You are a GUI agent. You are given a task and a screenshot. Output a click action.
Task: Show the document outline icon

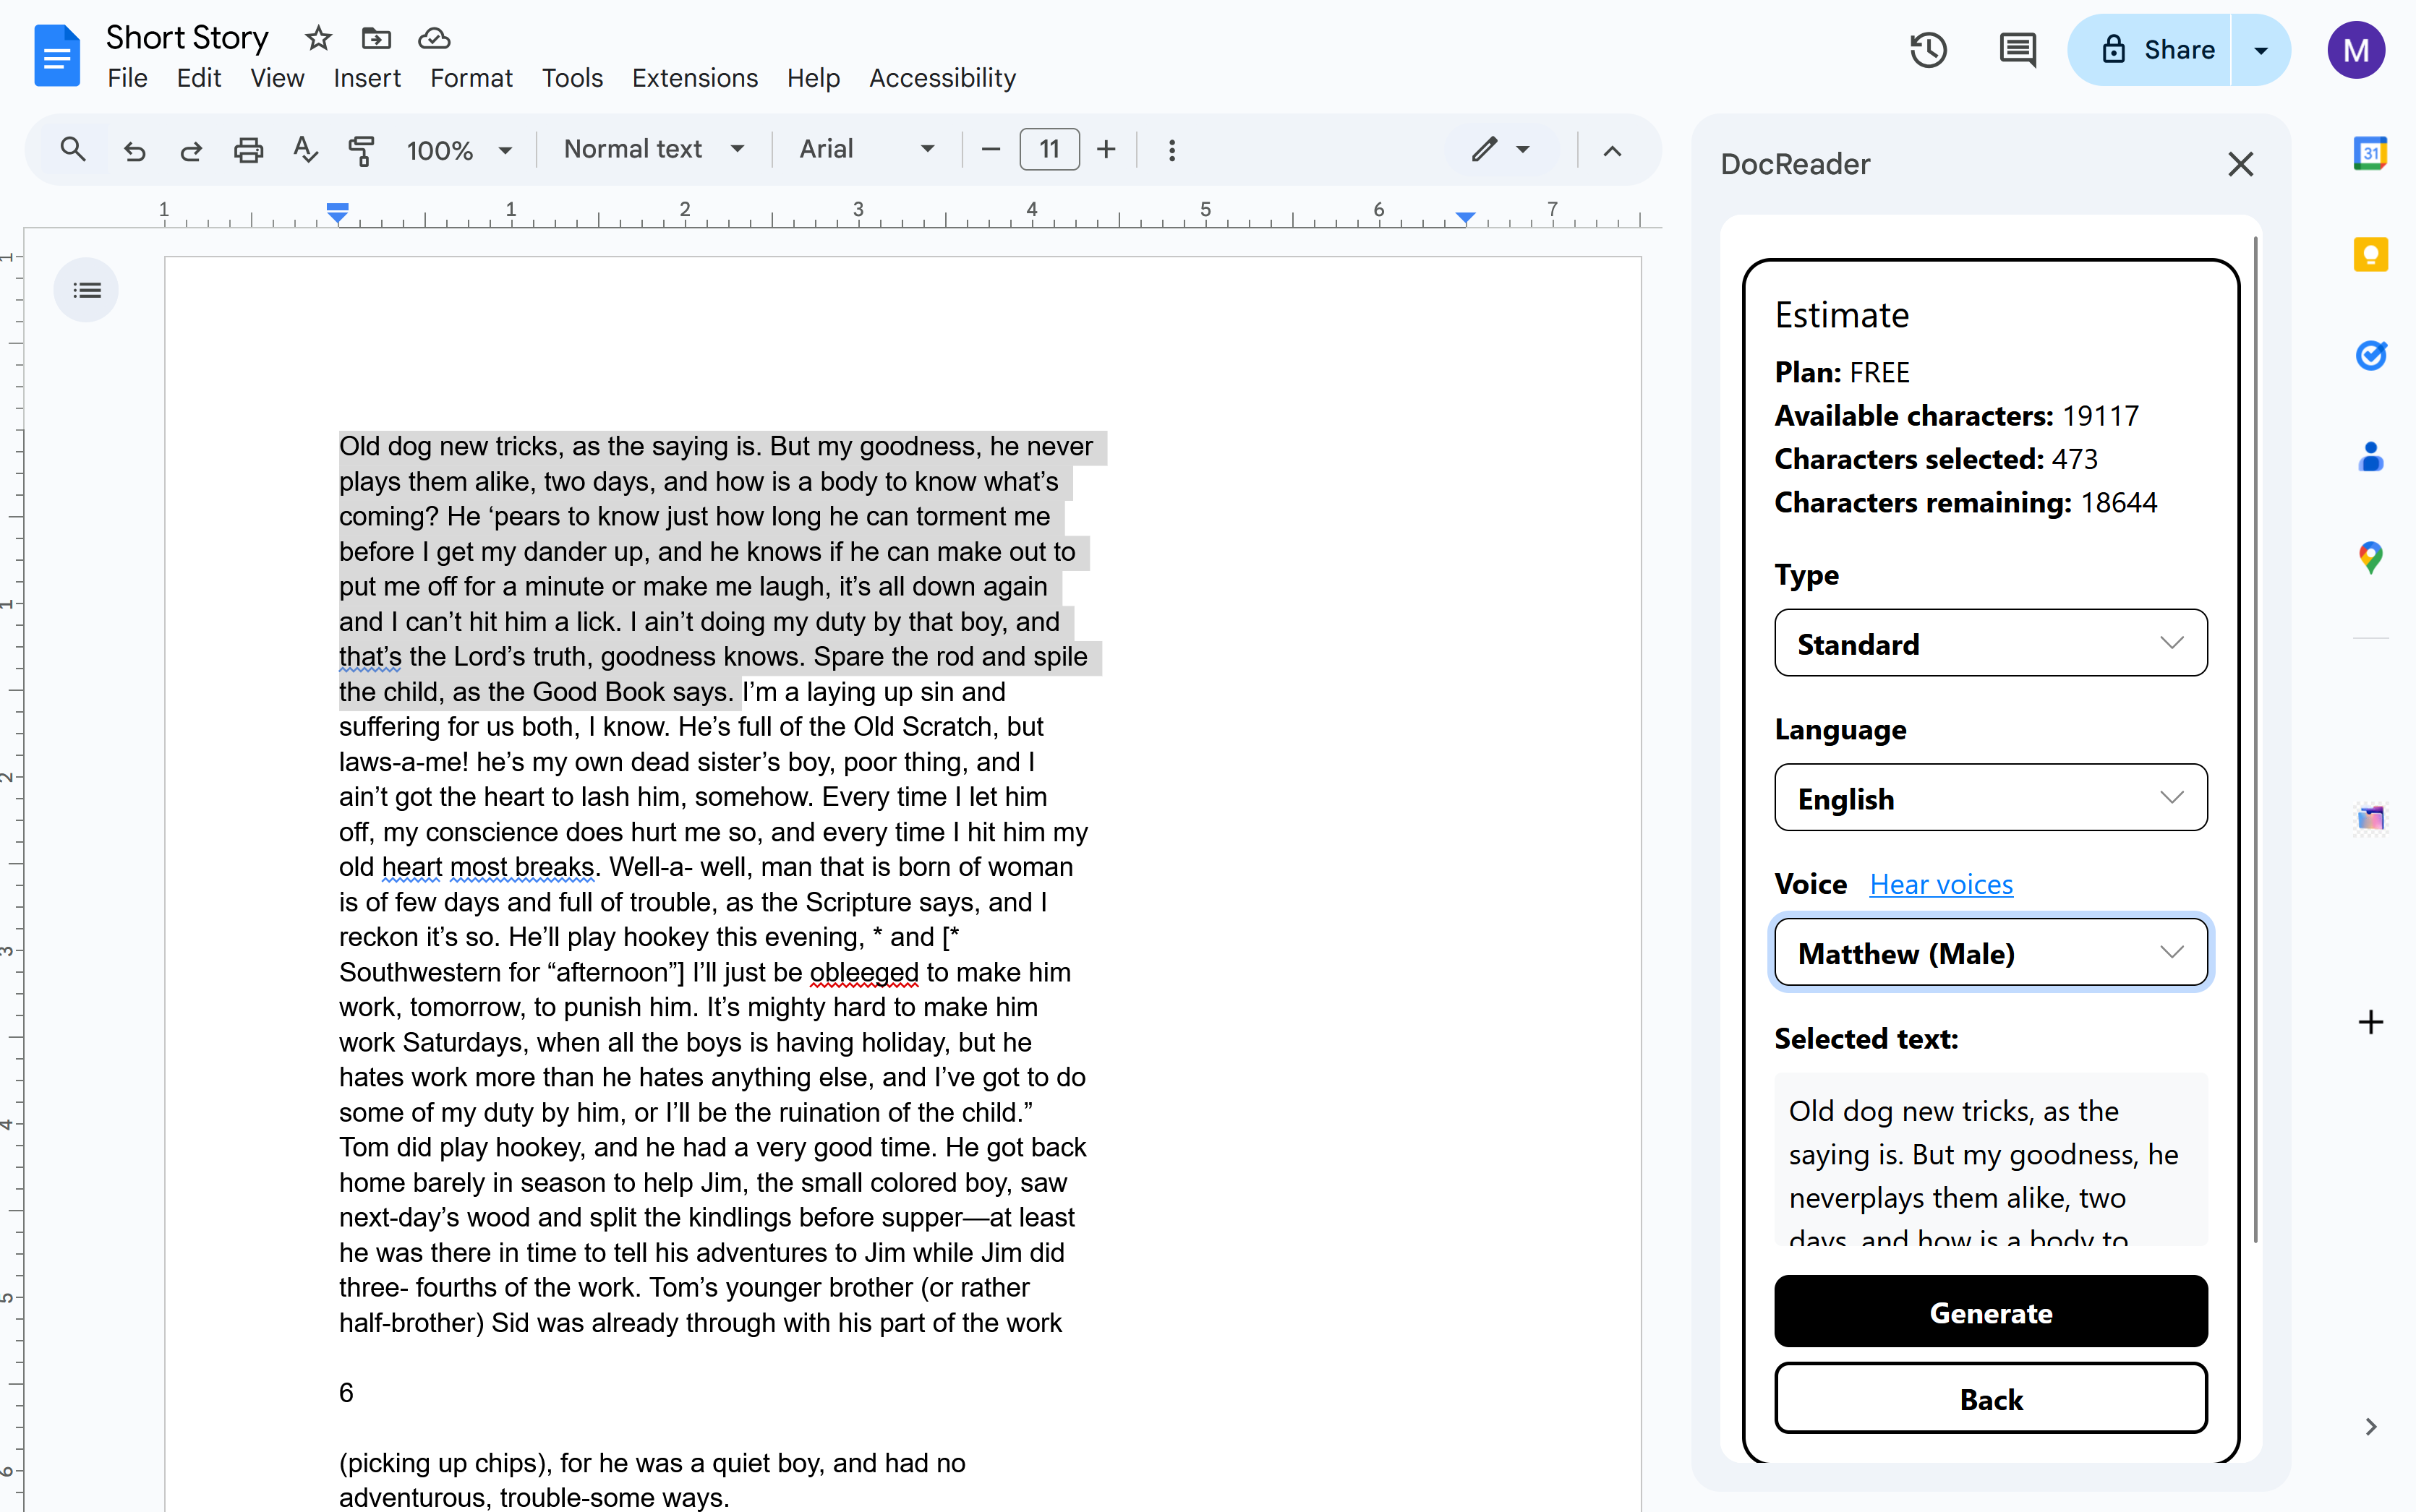point(87,290)
